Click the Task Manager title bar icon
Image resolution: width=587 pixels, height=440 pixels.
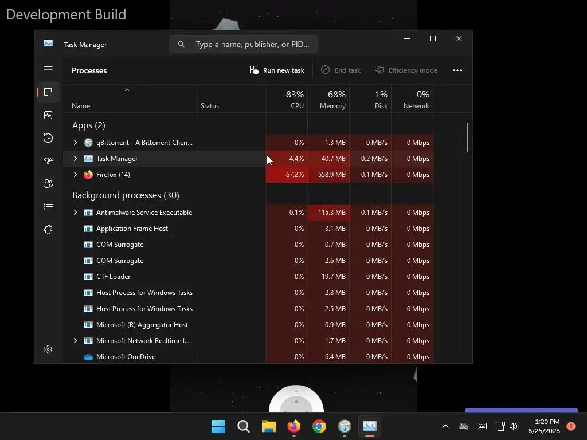point(48,44)
